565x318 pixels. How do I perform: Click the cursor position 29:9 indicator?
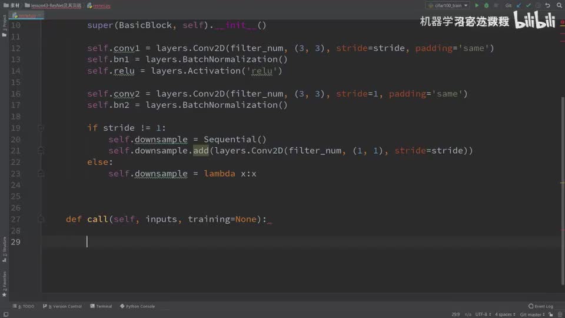tap(456, 314)
